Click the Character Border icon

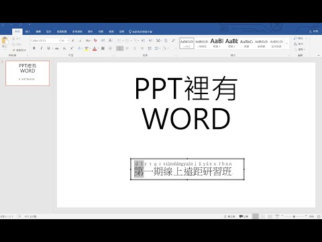[x=110, y=40]
